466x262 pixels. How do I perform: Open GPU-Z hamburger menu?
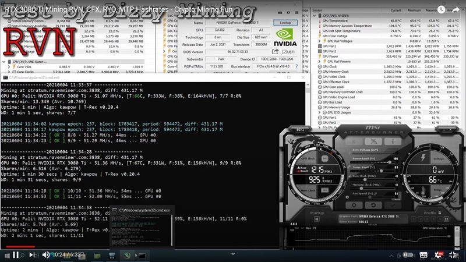click(x=296, y=13)
